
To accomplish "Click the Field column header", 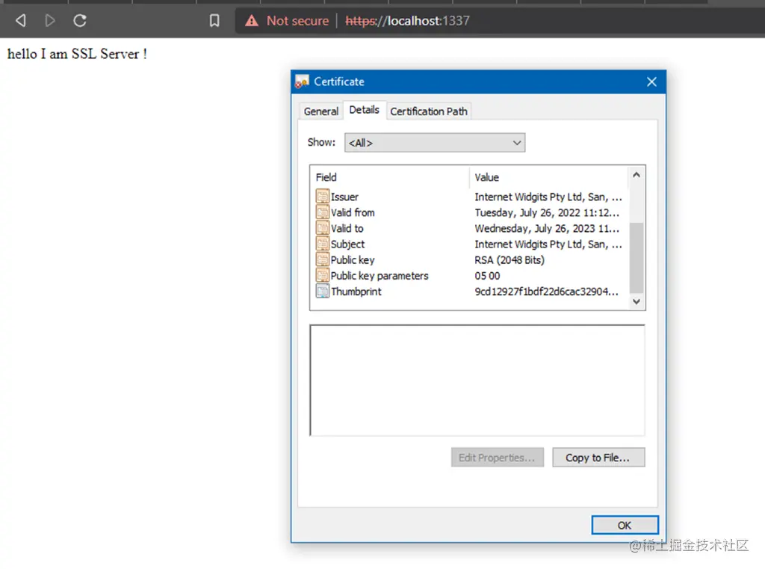I will coord(390,177).
